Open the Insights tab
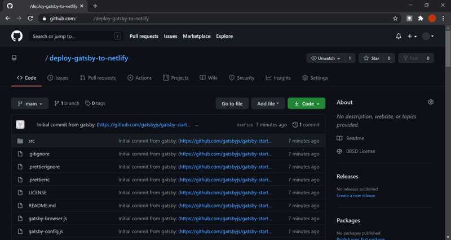Image resolution: width=451 pixels, height=240 pixels. click(x=278, y=78)
